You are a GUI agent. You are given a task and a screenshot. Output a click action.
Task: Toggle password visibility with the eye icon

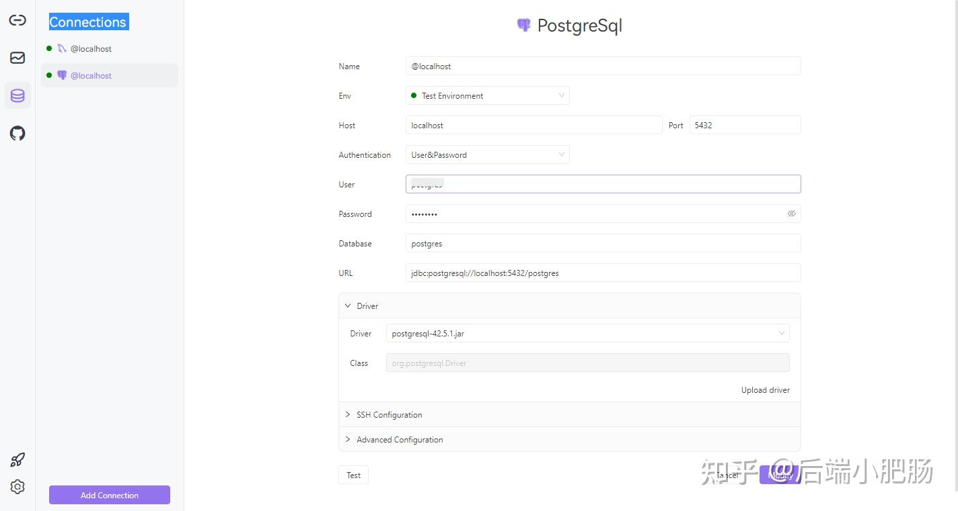[791, 214]
